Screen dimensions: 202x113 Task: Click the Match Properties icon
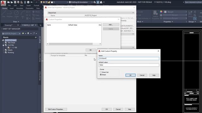(x=156, y=15)
